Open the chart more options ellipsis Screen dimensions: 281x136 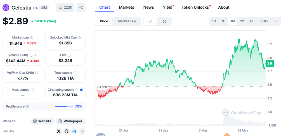277,21
